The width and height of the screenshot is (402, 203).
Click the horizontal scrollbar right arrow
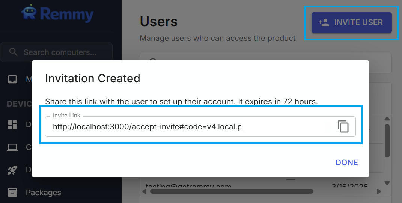click(x=379, y=191)
